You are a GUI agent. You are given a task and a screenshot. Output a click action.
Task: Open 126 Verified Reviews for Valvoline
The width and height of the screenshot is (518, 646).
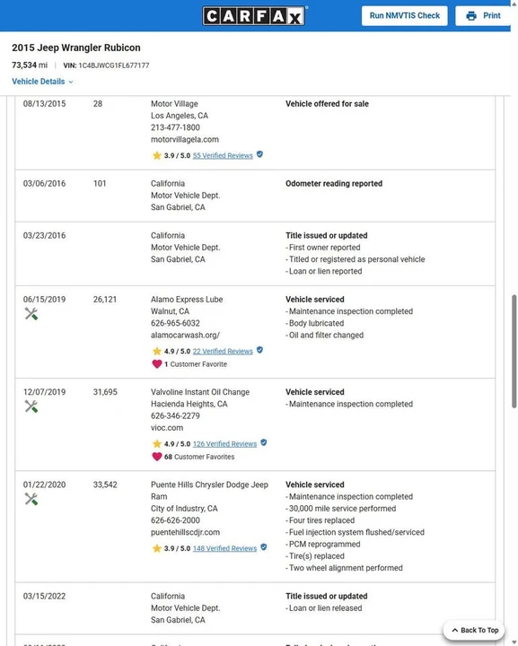click(x=224, y=444)
